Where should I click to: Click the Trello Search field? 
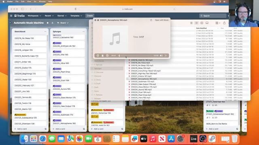click(213, 16)
